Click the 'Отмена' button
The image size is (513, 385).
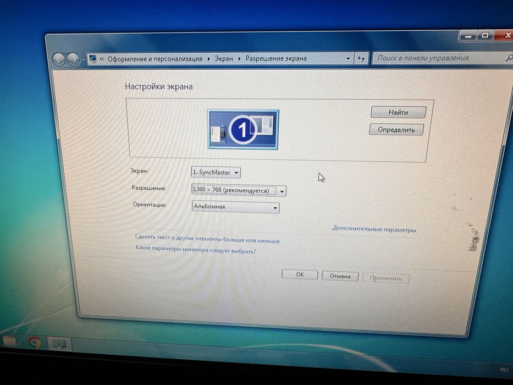point(340,276)
